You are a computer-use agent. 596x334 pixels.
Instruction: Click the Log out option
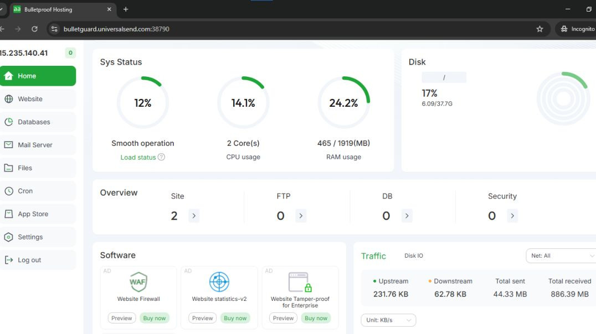[28, 259]
